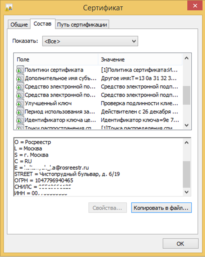Click field list scrollbar up arrow
205x257 pixels.
[187, 58]
